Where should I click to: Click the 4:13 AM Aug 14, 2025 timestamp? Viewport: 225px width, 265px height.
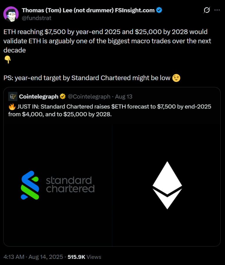pyautogui.click(x=33, y=257)
